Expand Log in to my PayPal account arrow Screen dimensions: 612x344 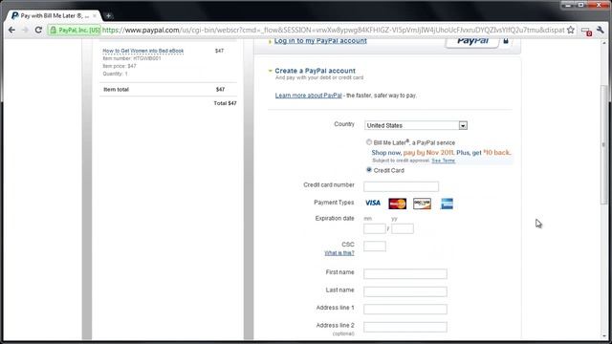270,41
